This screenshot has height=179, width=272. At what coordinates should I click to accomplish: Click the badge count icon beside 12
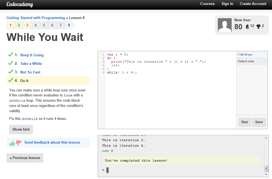tap(247, 27)
